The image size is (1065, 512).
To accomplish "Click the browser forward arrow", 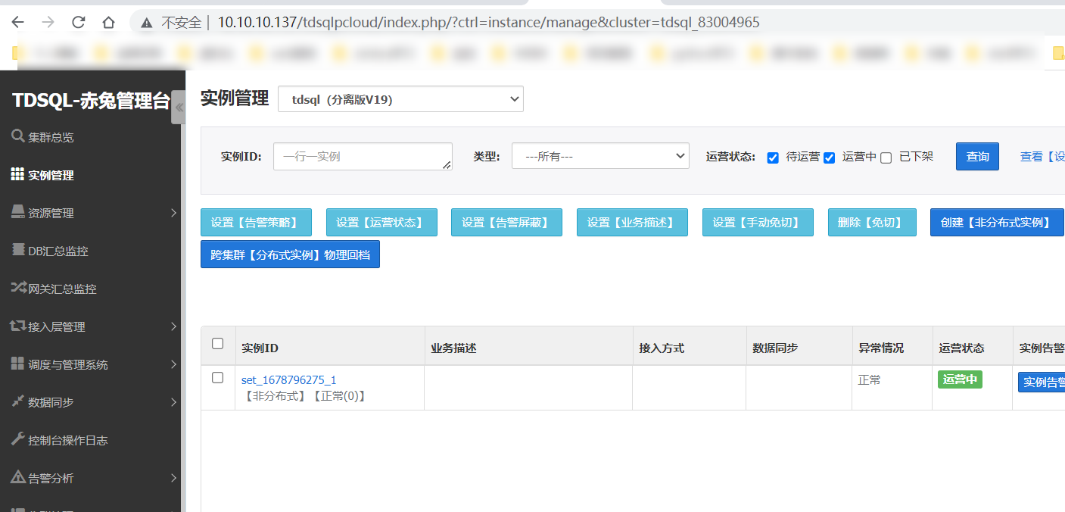I will 48,23.
